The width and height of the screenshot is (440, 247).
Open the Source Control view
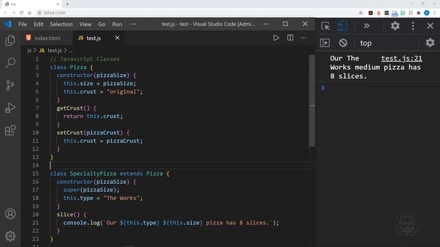point(10,85)
